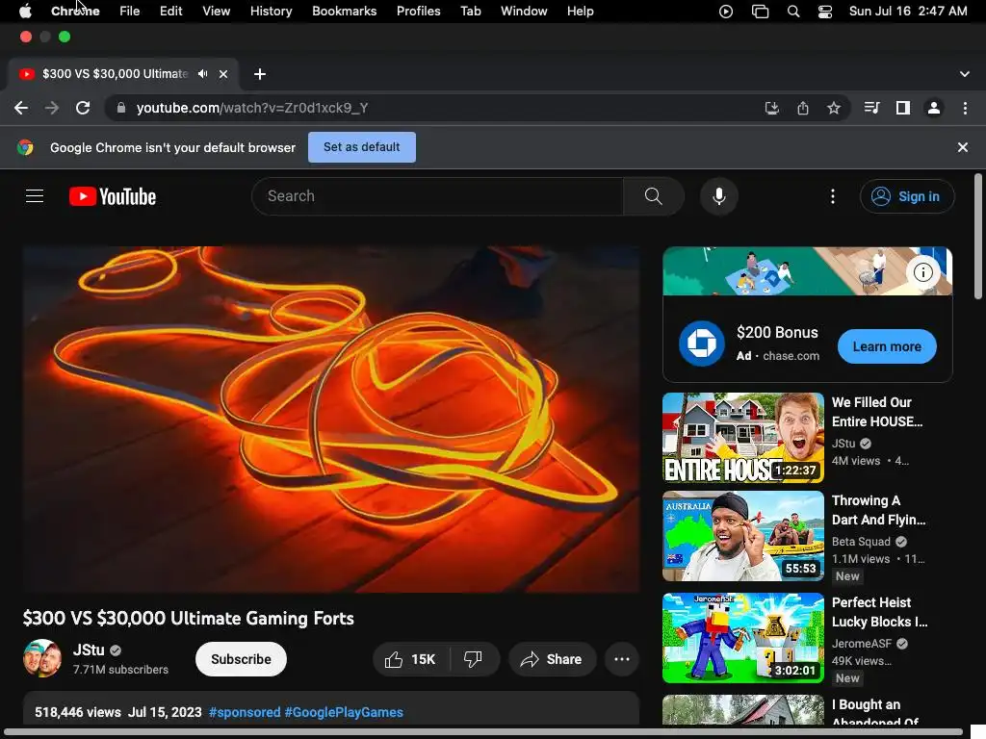Viewport: 986px width, 739px height.
Task: Reload the YouTube page
Action: coord(83,108)
